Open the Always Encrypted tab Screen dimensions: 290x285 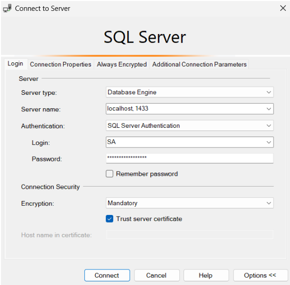[x=121, y=64]
